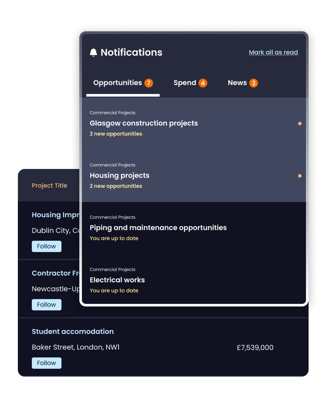326x408 pixels.
Task: Open Housing projects notification
Action: [194, 176]
